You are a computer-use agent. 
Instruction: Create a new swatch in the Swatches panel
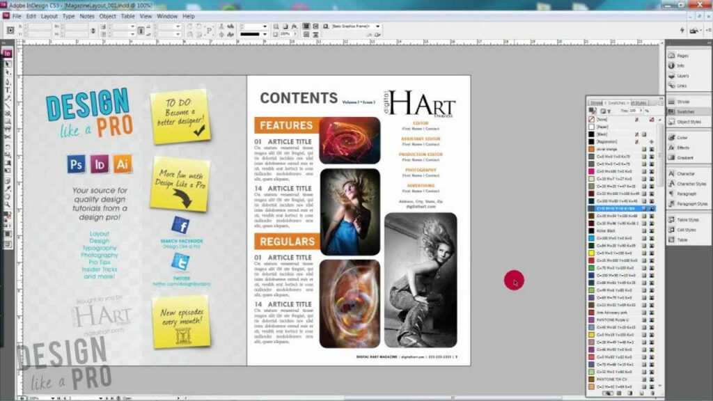coord(641,393)
